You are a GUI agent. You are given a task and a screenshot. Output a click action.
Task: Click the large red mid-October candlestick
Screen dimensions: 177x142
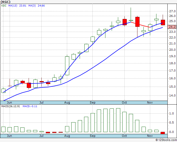137,22
